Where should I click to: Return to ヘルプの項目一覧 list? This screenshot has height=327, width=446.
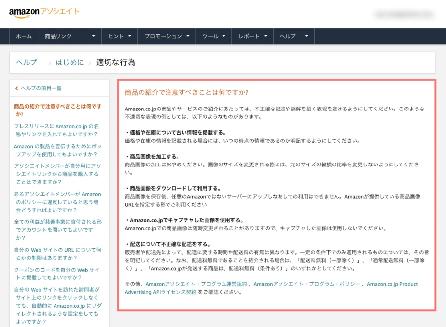point(41,88)
